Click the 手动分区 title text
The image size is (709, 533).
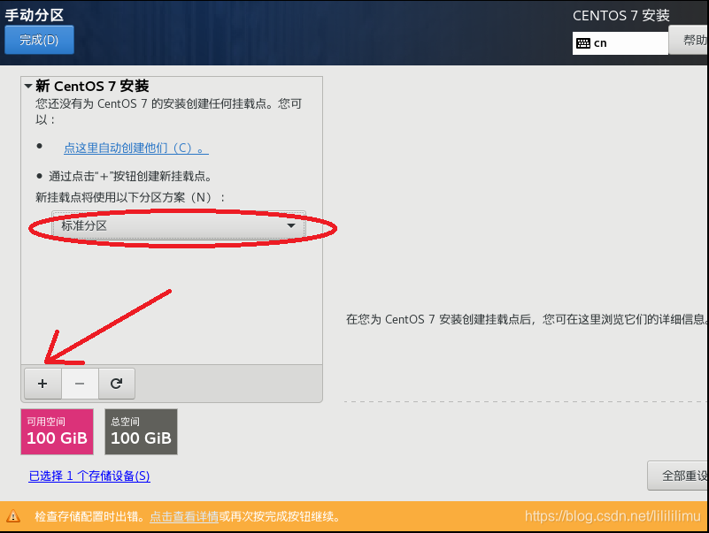tap(35, 15)
